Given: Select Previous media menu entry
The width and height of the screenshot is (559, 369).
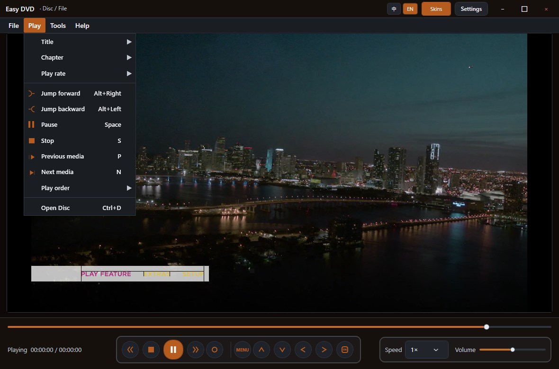Looking at the screenshot, I should click(x=80, y=157).
